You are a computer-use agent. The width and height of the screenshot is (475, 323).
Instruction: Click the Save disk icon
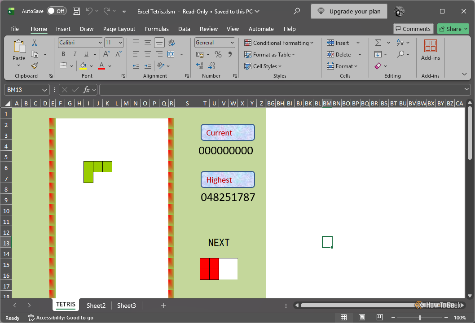tap(76, 11)
